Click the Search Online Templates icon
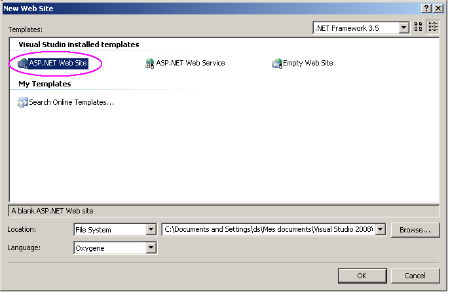The image size is (450, 294). tap(23, 102)
